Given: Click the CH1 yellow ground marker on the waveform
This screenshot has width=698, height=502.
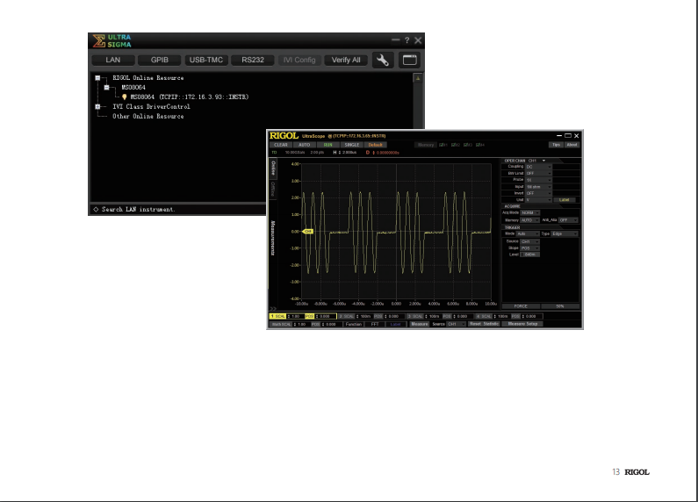Looking at the screenshot, I should pyautogui.click(x=307, y=232).
